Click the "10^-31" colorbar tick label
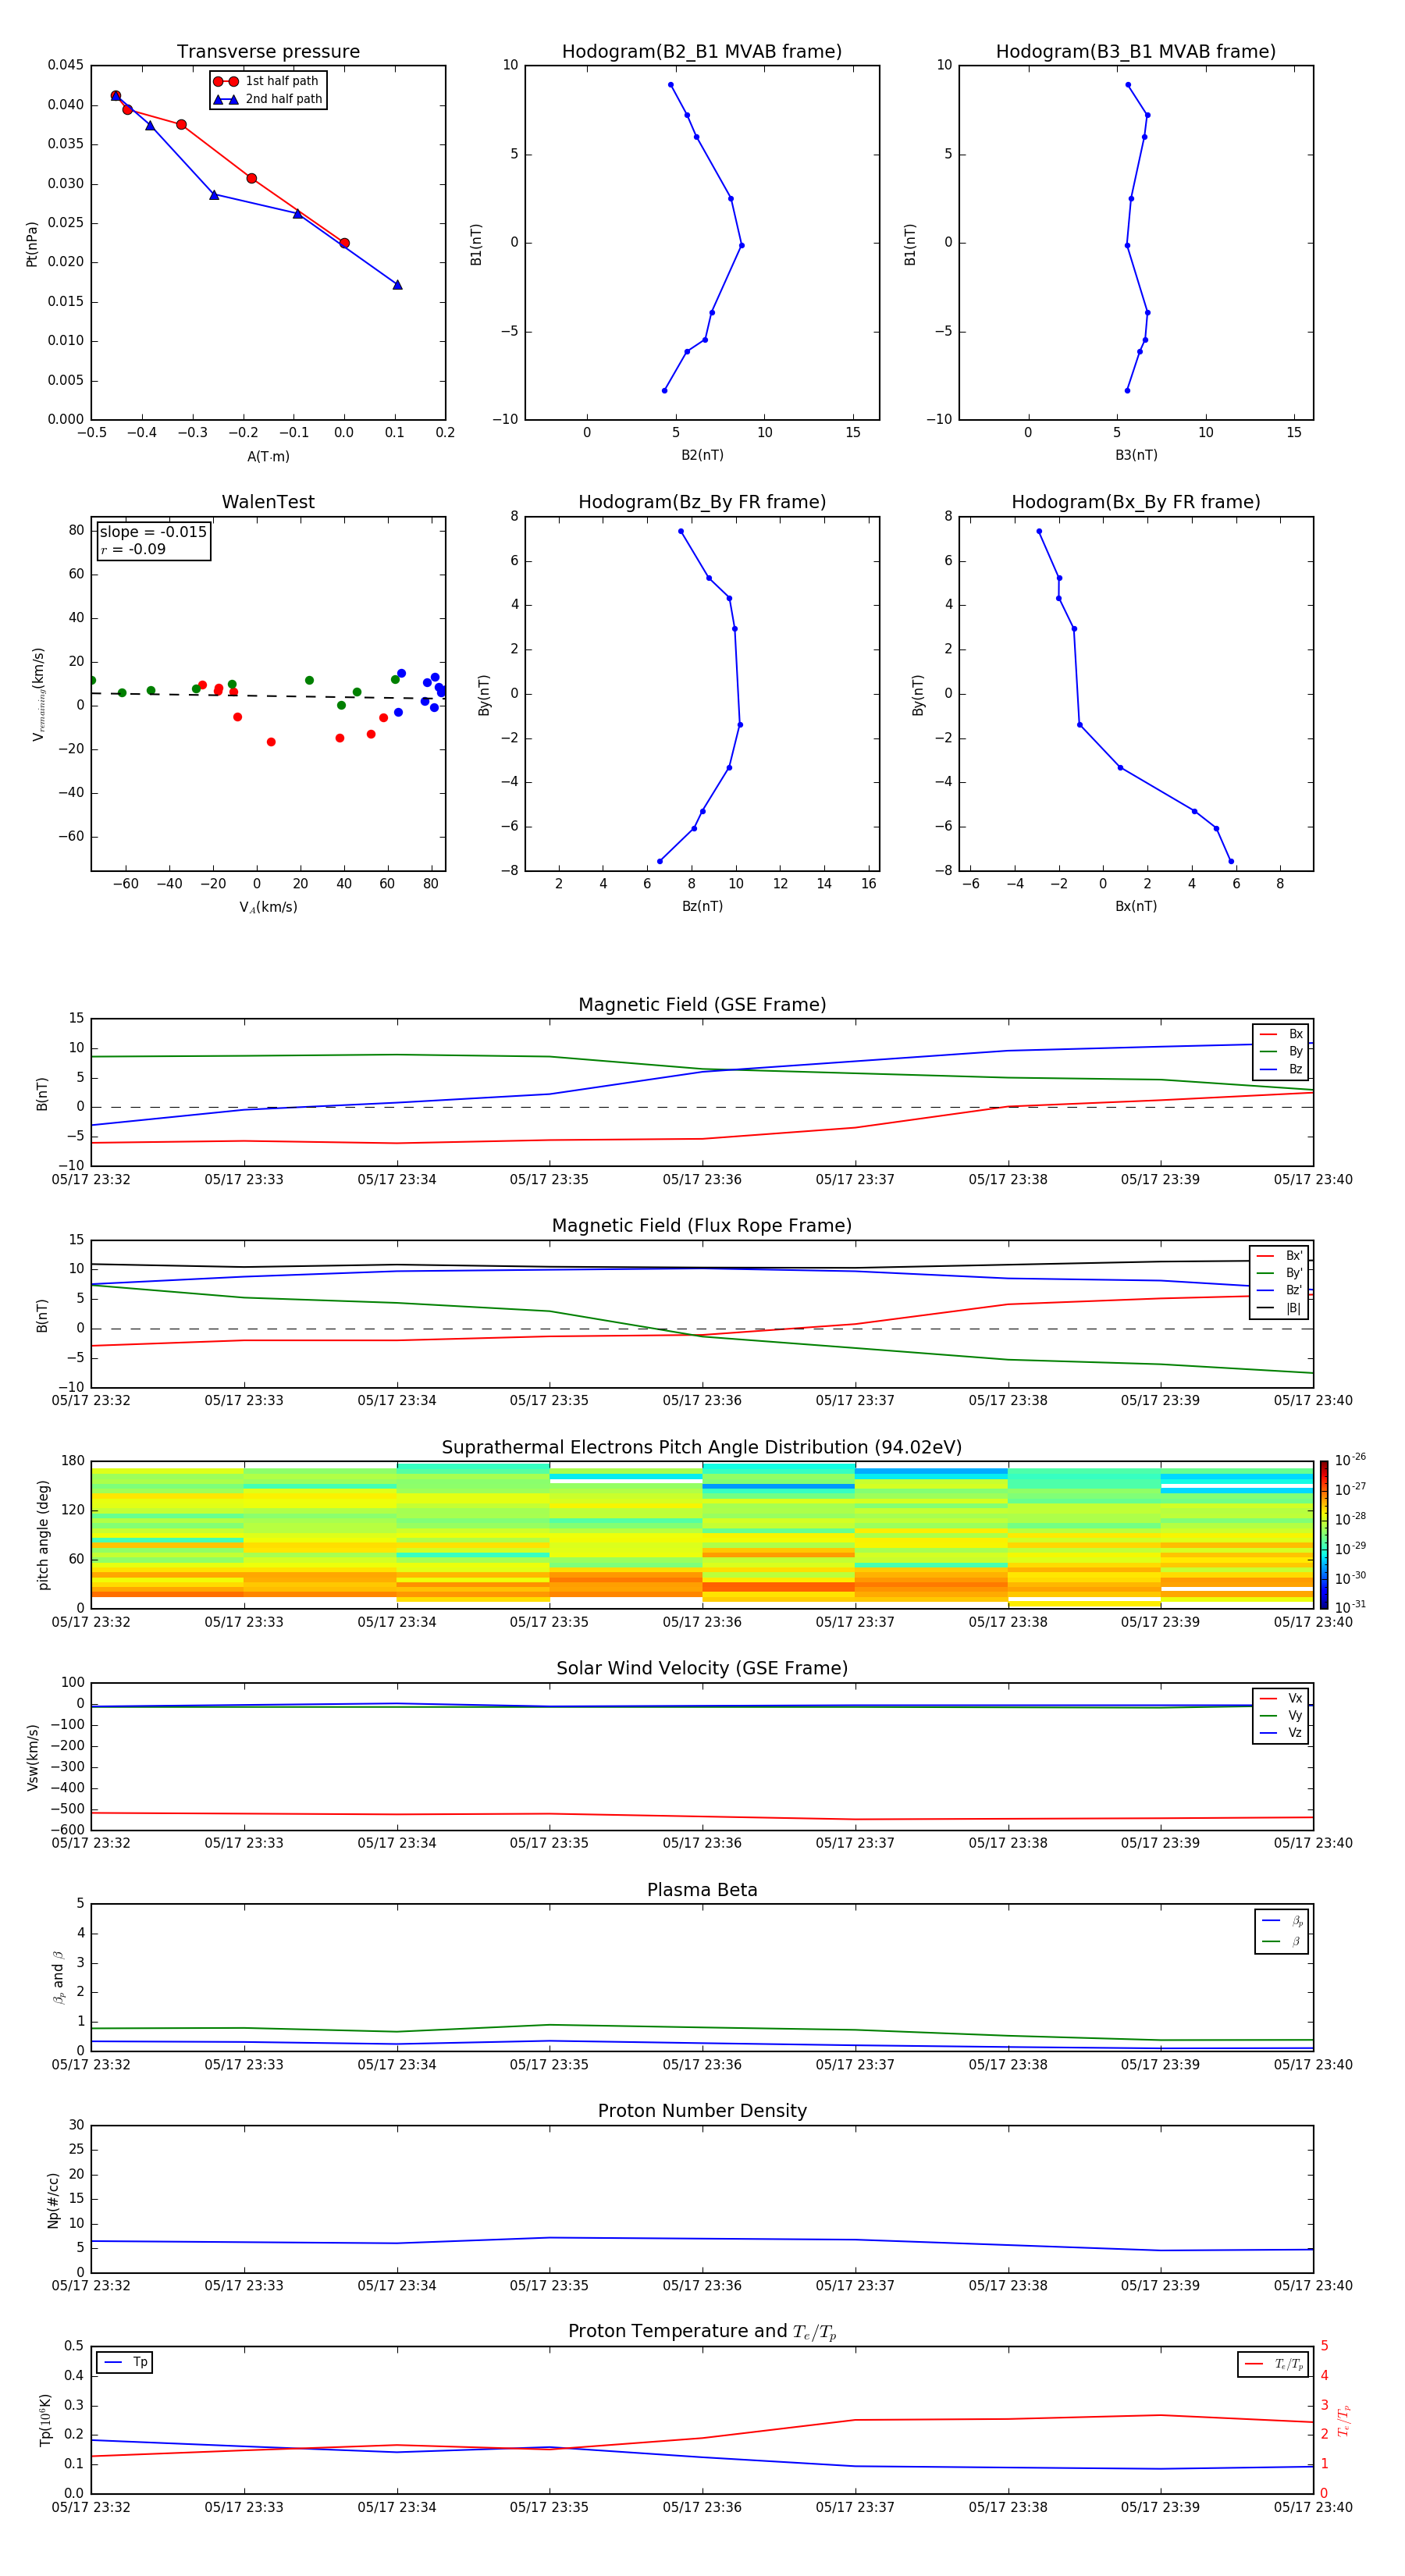The width and height of the screenshot is (1405, 2576). (1350, 1607)
